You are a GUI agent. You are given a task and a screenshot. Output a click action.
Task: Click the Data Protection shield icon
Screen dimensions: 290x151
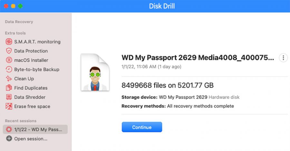(9, 51)
